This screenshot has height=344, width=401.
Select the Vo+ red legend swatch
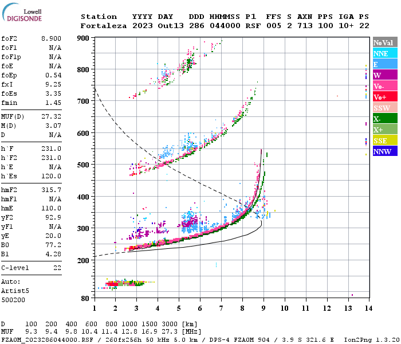[x=385, y=97]
